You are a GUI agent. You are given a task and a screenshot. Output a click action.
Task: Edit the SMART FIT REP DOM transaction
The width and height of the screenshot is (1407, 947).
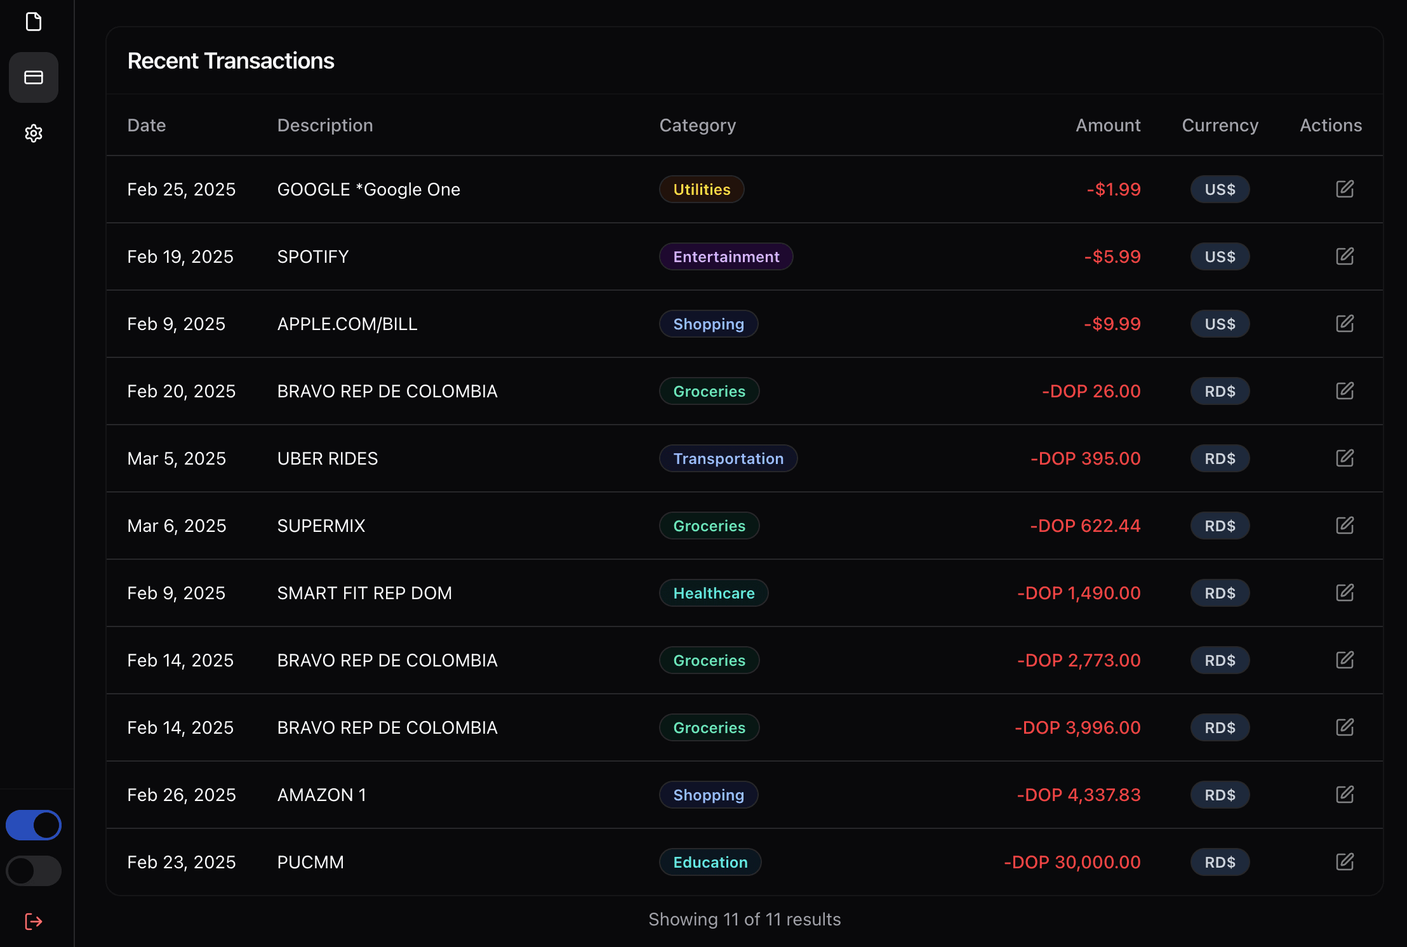pos(1345,593)
